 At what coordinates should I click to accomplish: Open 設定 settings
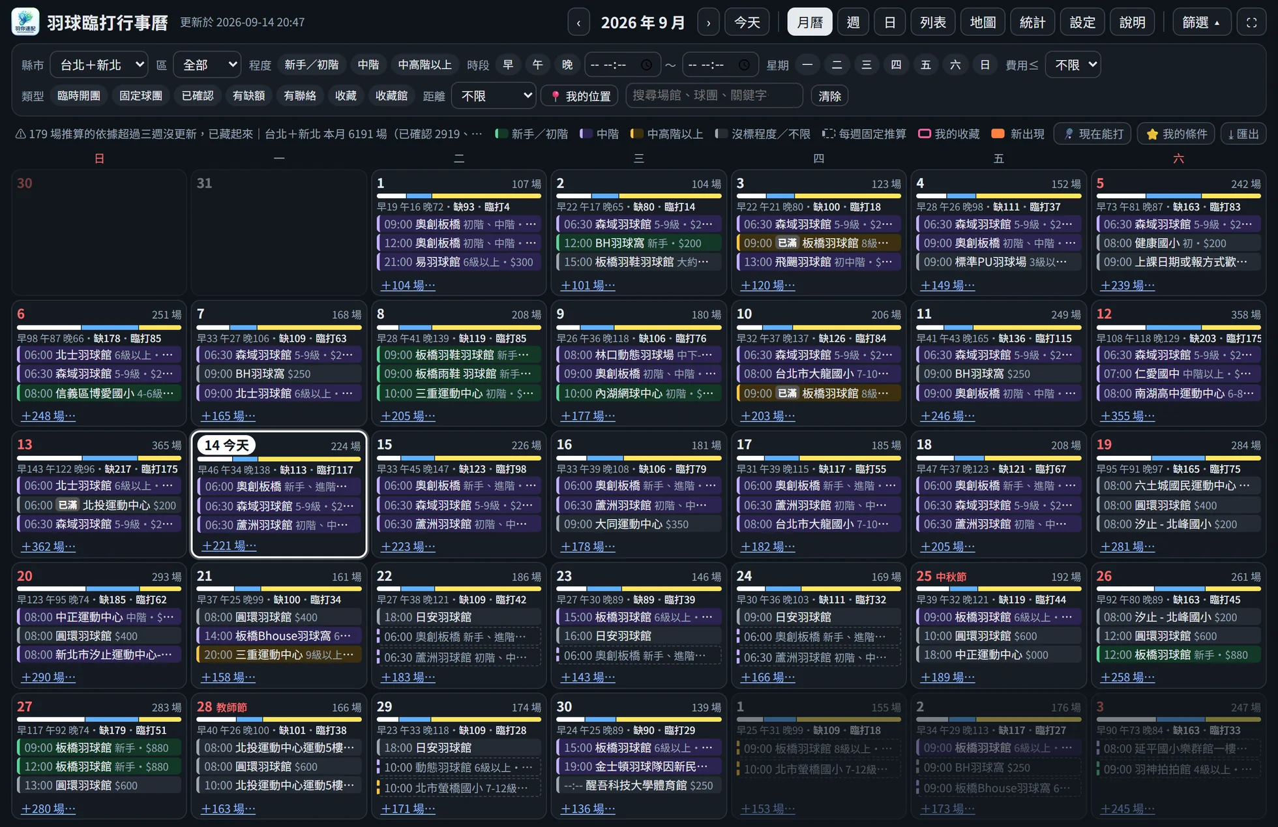tap(1082, 22)
